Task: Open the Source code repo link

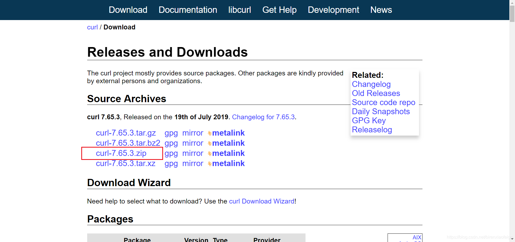Action: pyautogui.click(x=384, y=102)
